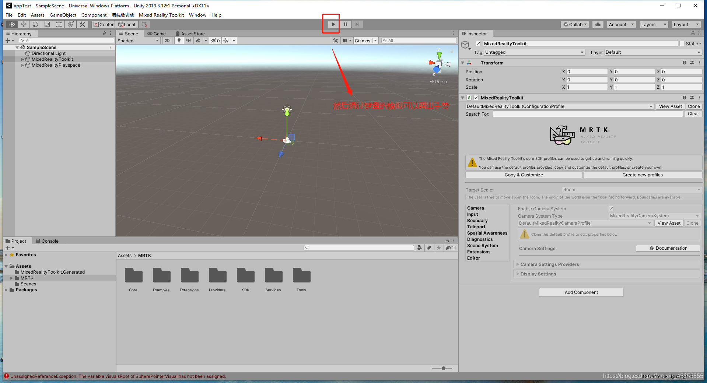Select the combined Transform tool
707x383 pixels.
(x=71, y=24)
